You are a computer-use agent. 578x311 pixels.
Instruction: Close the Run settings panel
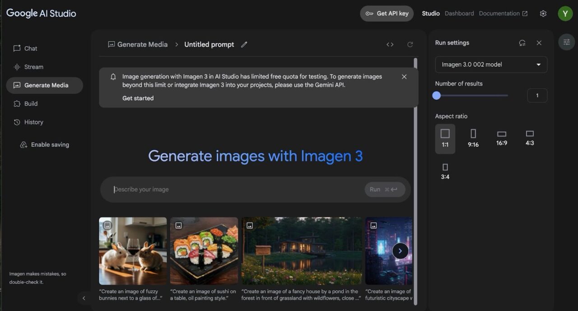(539, 43)
